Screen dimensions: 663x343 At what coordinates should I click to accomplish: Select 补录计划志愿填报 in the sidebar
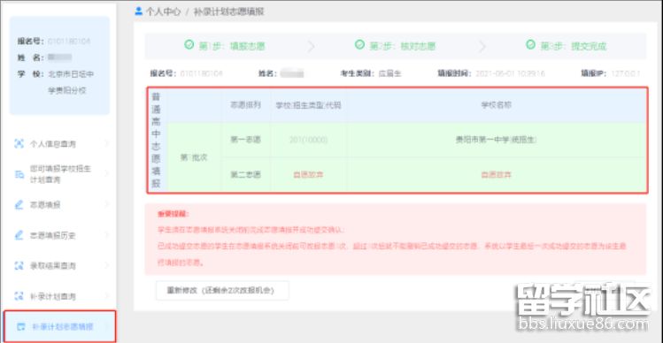[x=59, y=326]
